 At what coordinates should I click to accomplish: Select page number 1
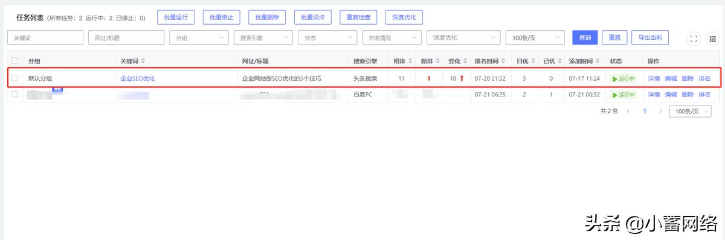(645, 112)
